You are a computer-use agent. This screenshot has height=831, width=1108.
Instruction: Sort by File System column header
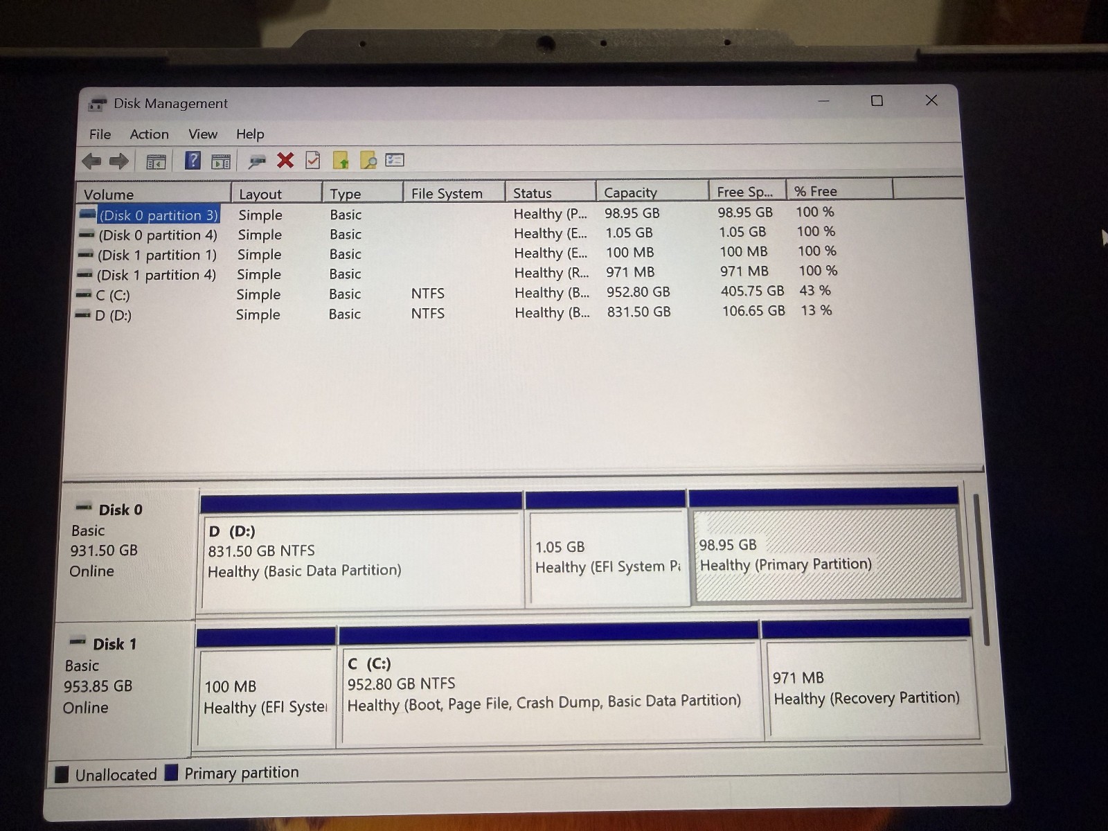[x=454, y=193]
